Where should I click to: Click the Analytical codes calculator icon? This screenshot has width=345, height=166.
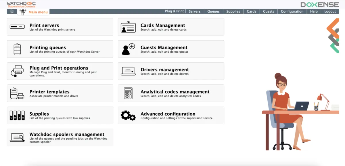tap(128, 93)
